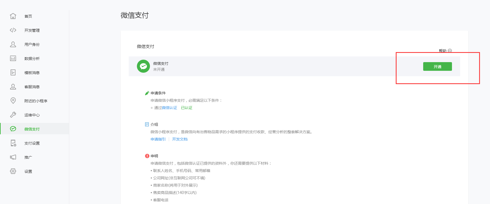Viewport: 490px width, 204px height.
Task: Click the bar chart icon for 数据分析
Action: click(13, 58)
